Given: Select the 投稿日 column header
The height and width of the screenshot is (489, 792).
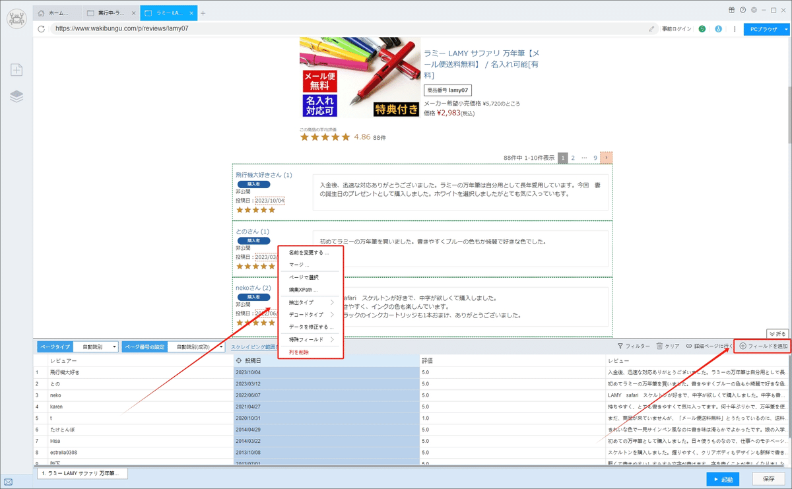Looking at the screenshot, I should [327, 361].
